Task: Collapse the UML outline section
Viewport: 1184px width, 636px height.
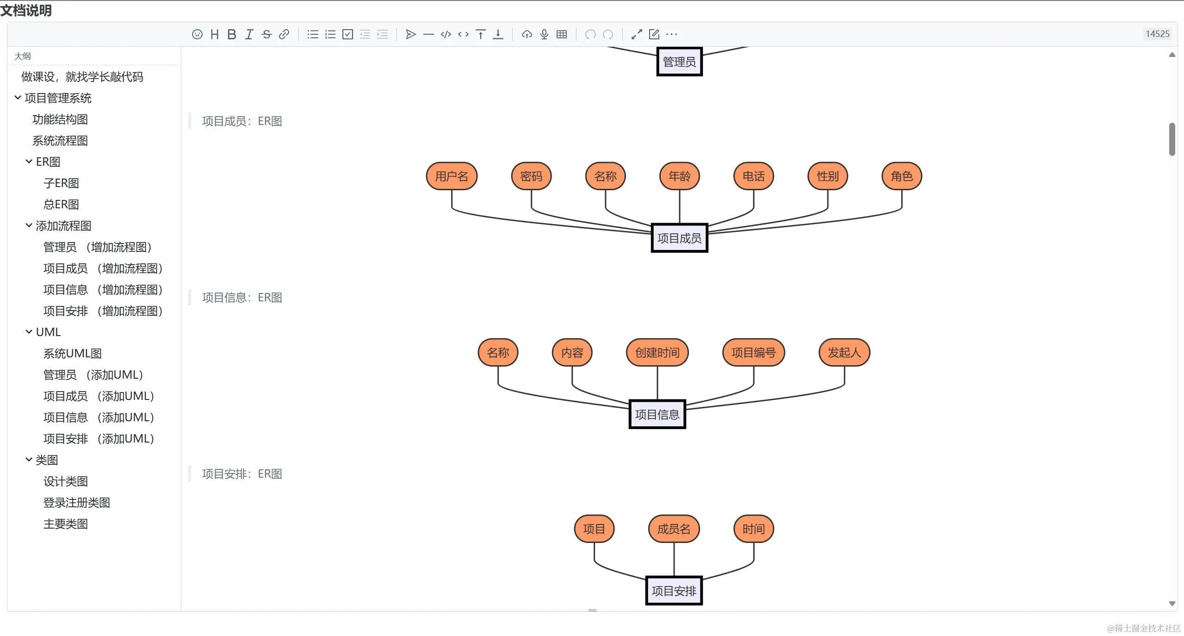Action: [29, 332]
